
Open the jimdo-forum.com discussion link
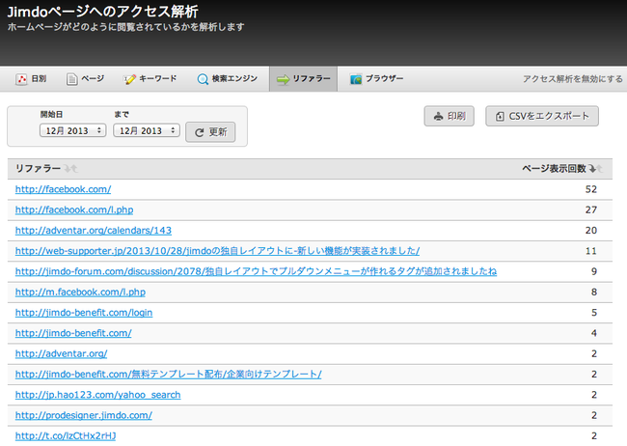(256, 271)
